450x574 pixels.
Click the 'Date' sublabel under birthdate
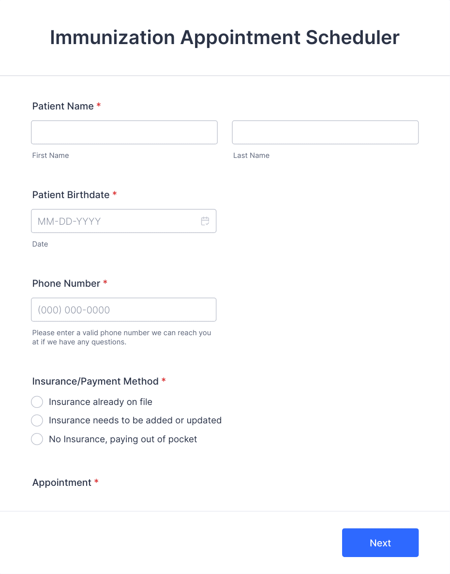(x=40, y=244)
